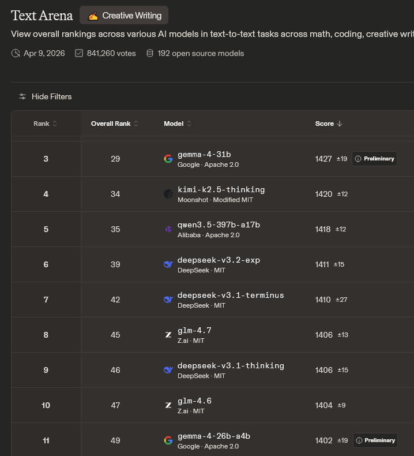The image size is (414, 456).
Task: Click the Preliminary badge for gemma-4-26b-a4b
Action: (375, 440)
